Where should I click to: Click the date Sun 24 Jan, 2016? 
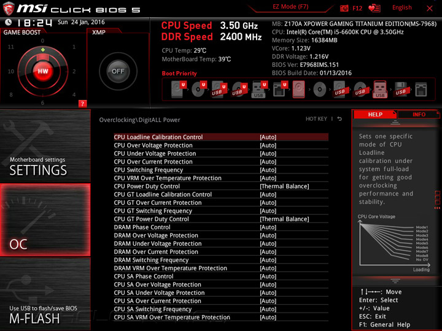click(81, 22)
